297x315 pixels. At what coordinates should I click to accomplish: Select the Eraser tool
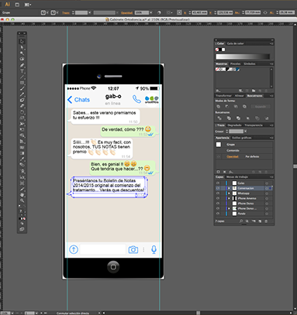[22, 106]
